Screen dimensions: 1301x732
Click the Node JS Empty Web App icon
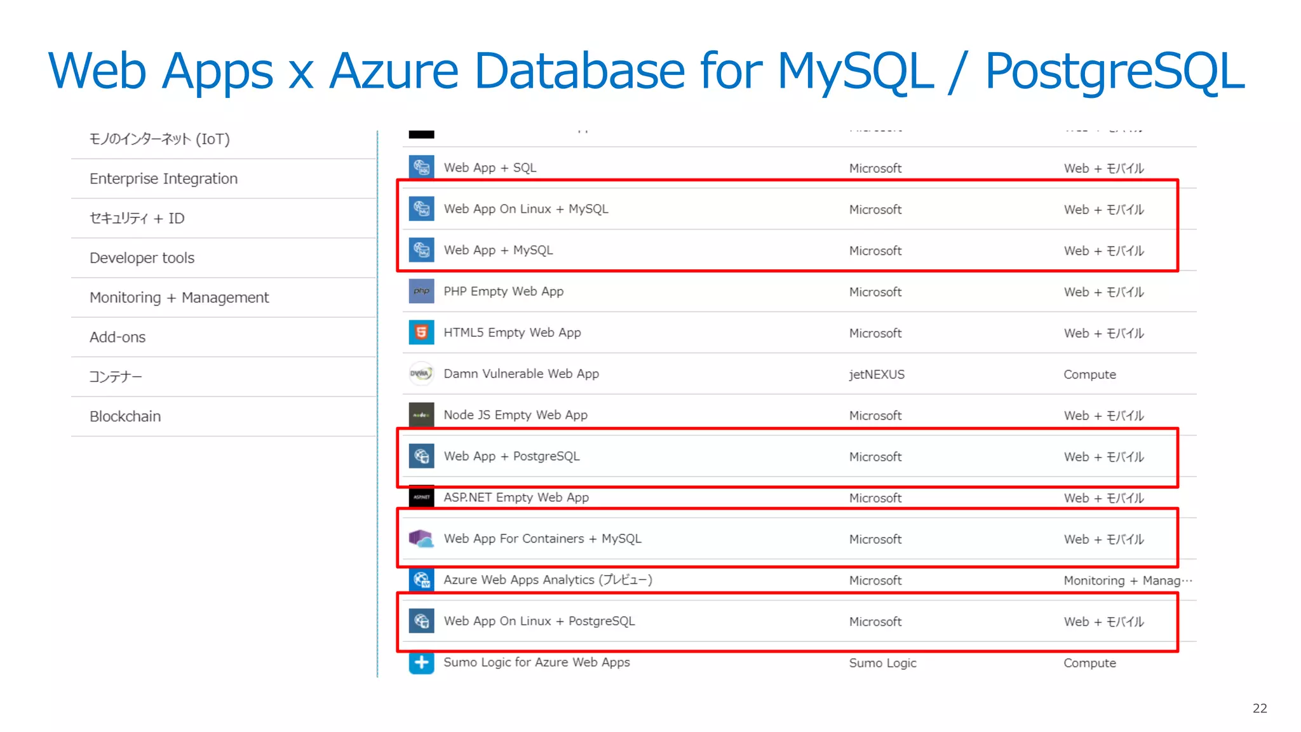coord(421,415)
